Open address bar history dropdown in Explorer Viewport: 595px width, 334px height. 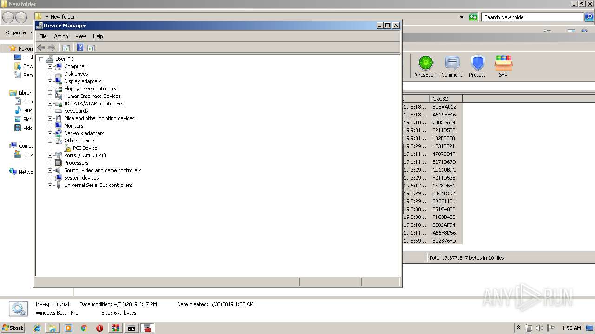click(462, 17)
